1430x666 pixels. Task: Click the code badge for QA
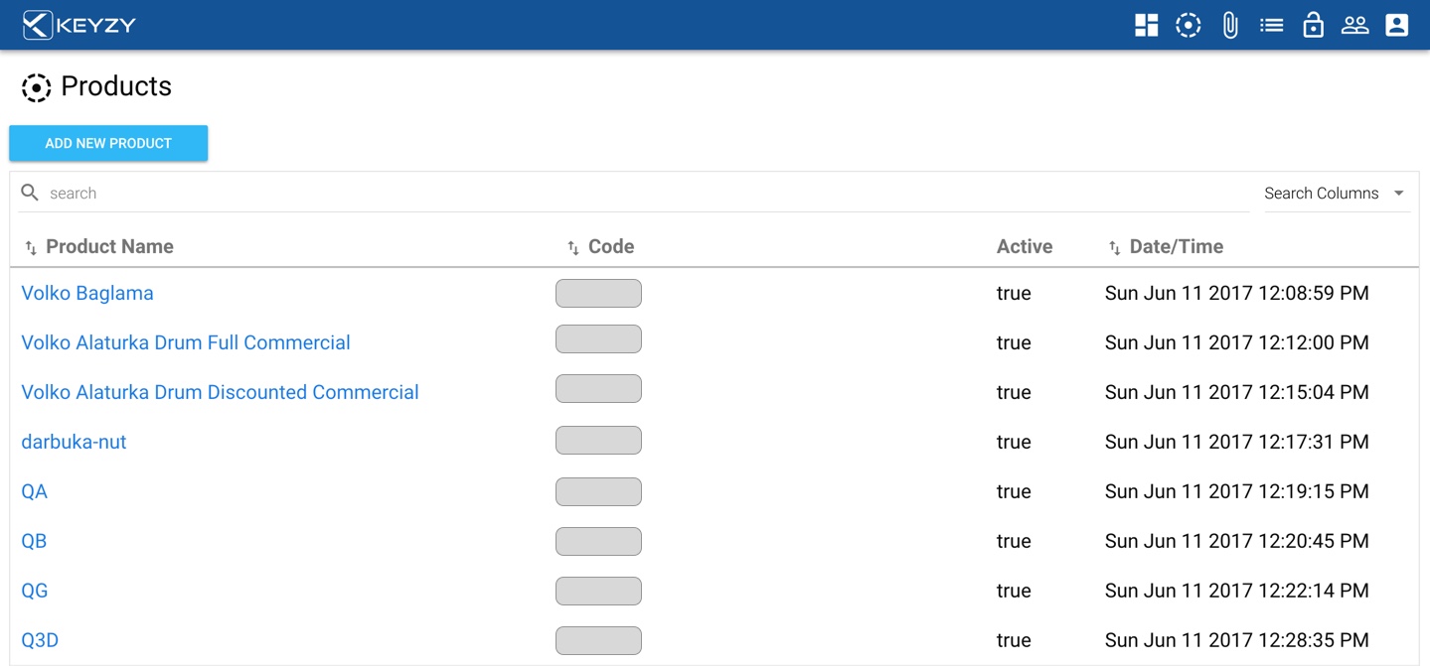(x=598, y=491)
